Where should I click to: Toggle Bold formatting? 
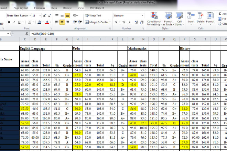pyautogui.click(x=9, y=22)
